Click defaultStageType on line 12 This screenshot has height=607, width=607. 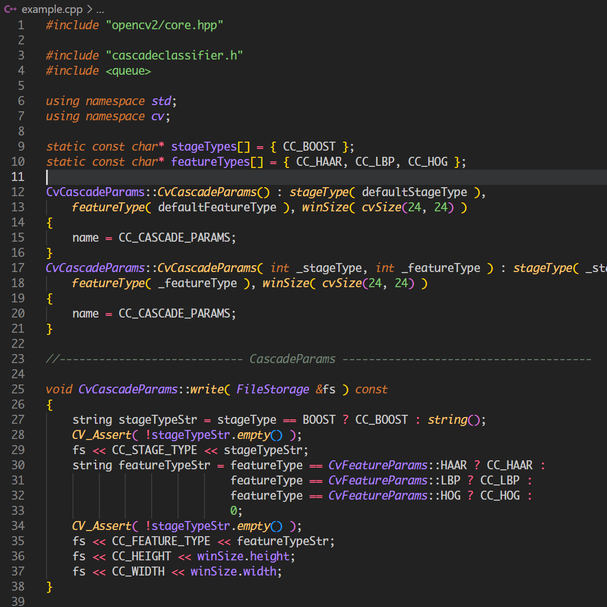click(414, 192)
